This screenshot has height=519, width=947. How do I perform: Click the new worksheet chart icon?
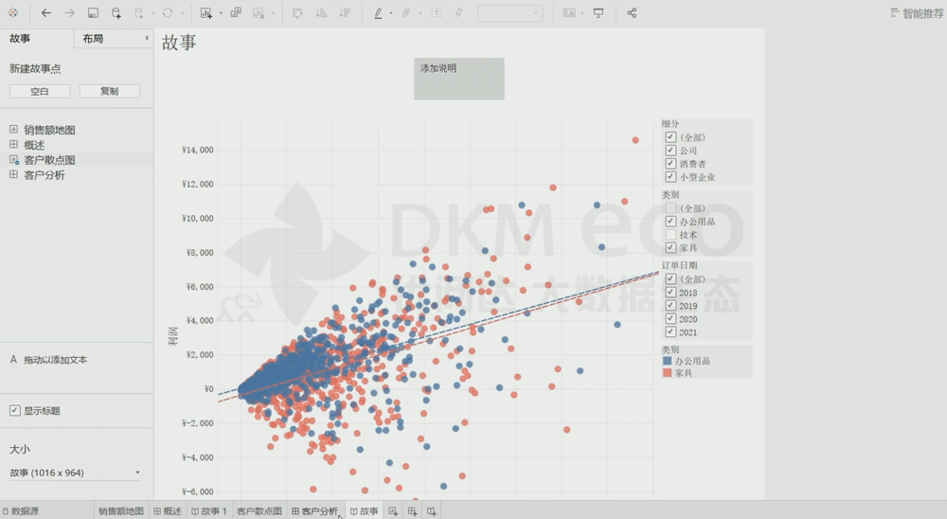206,13
